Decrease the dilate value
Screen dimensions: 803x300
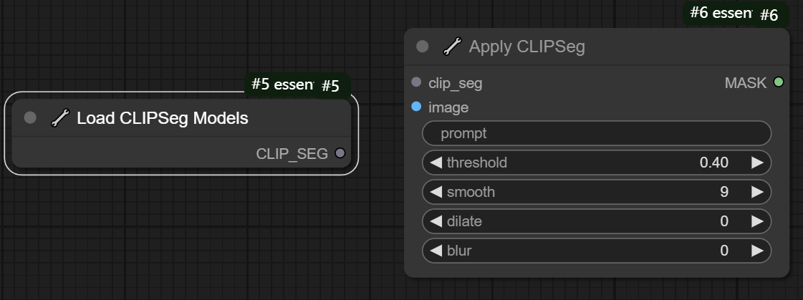(x=435, y=221)
